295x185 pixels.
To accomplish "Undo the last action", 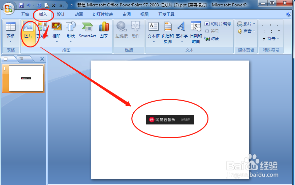I will pos(28,5).
